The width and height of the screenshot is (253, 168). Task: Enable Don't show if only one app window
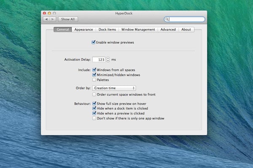(x=94, y=118)
